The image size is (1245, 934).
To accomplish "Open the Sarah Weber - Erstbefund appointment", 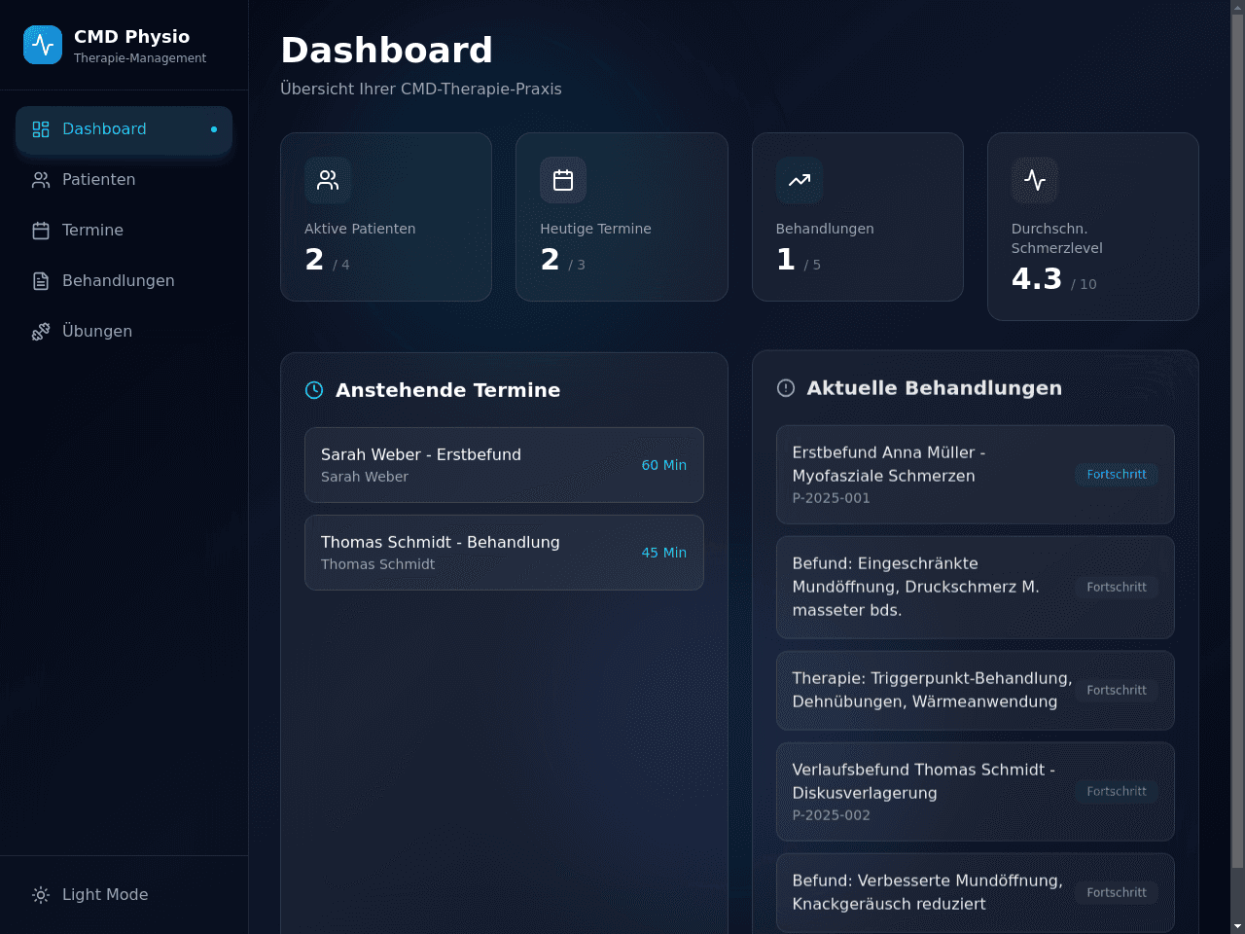I will point(504,465).
